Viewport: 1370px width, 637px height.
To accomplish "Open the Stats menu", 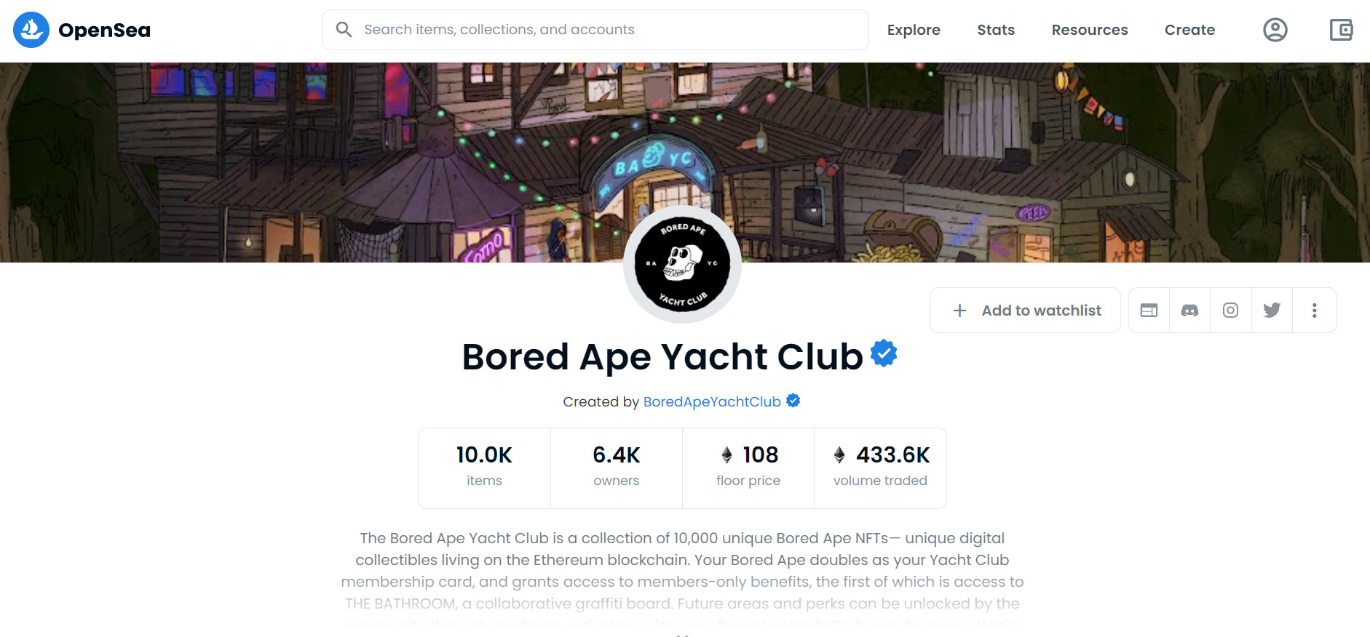I will [996, 30].
